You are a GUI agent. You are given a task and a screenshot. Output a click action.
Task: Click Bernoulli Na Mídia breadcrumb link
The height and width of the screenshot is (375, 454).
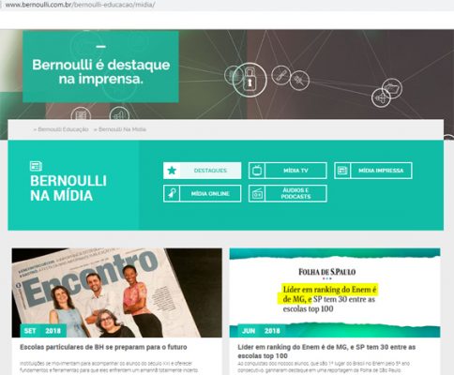tap(120, 129)
